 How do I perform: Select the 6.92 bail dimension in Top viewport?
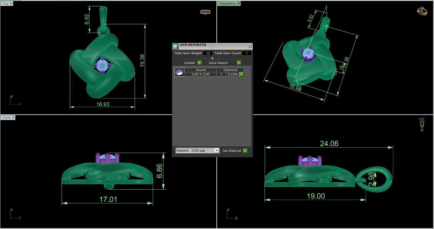tap(87, 19)
